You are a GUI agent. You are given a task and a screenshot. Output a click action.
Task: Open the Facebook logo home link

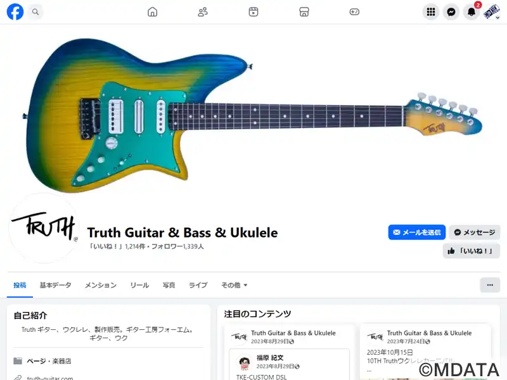15,12
